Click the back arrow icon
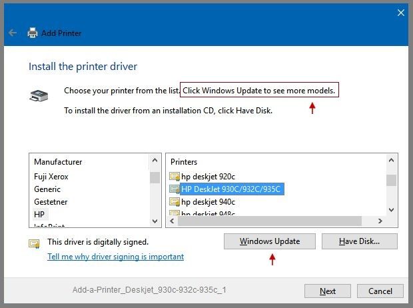Screen dimensions: 413x308 (x=13, y=33)
